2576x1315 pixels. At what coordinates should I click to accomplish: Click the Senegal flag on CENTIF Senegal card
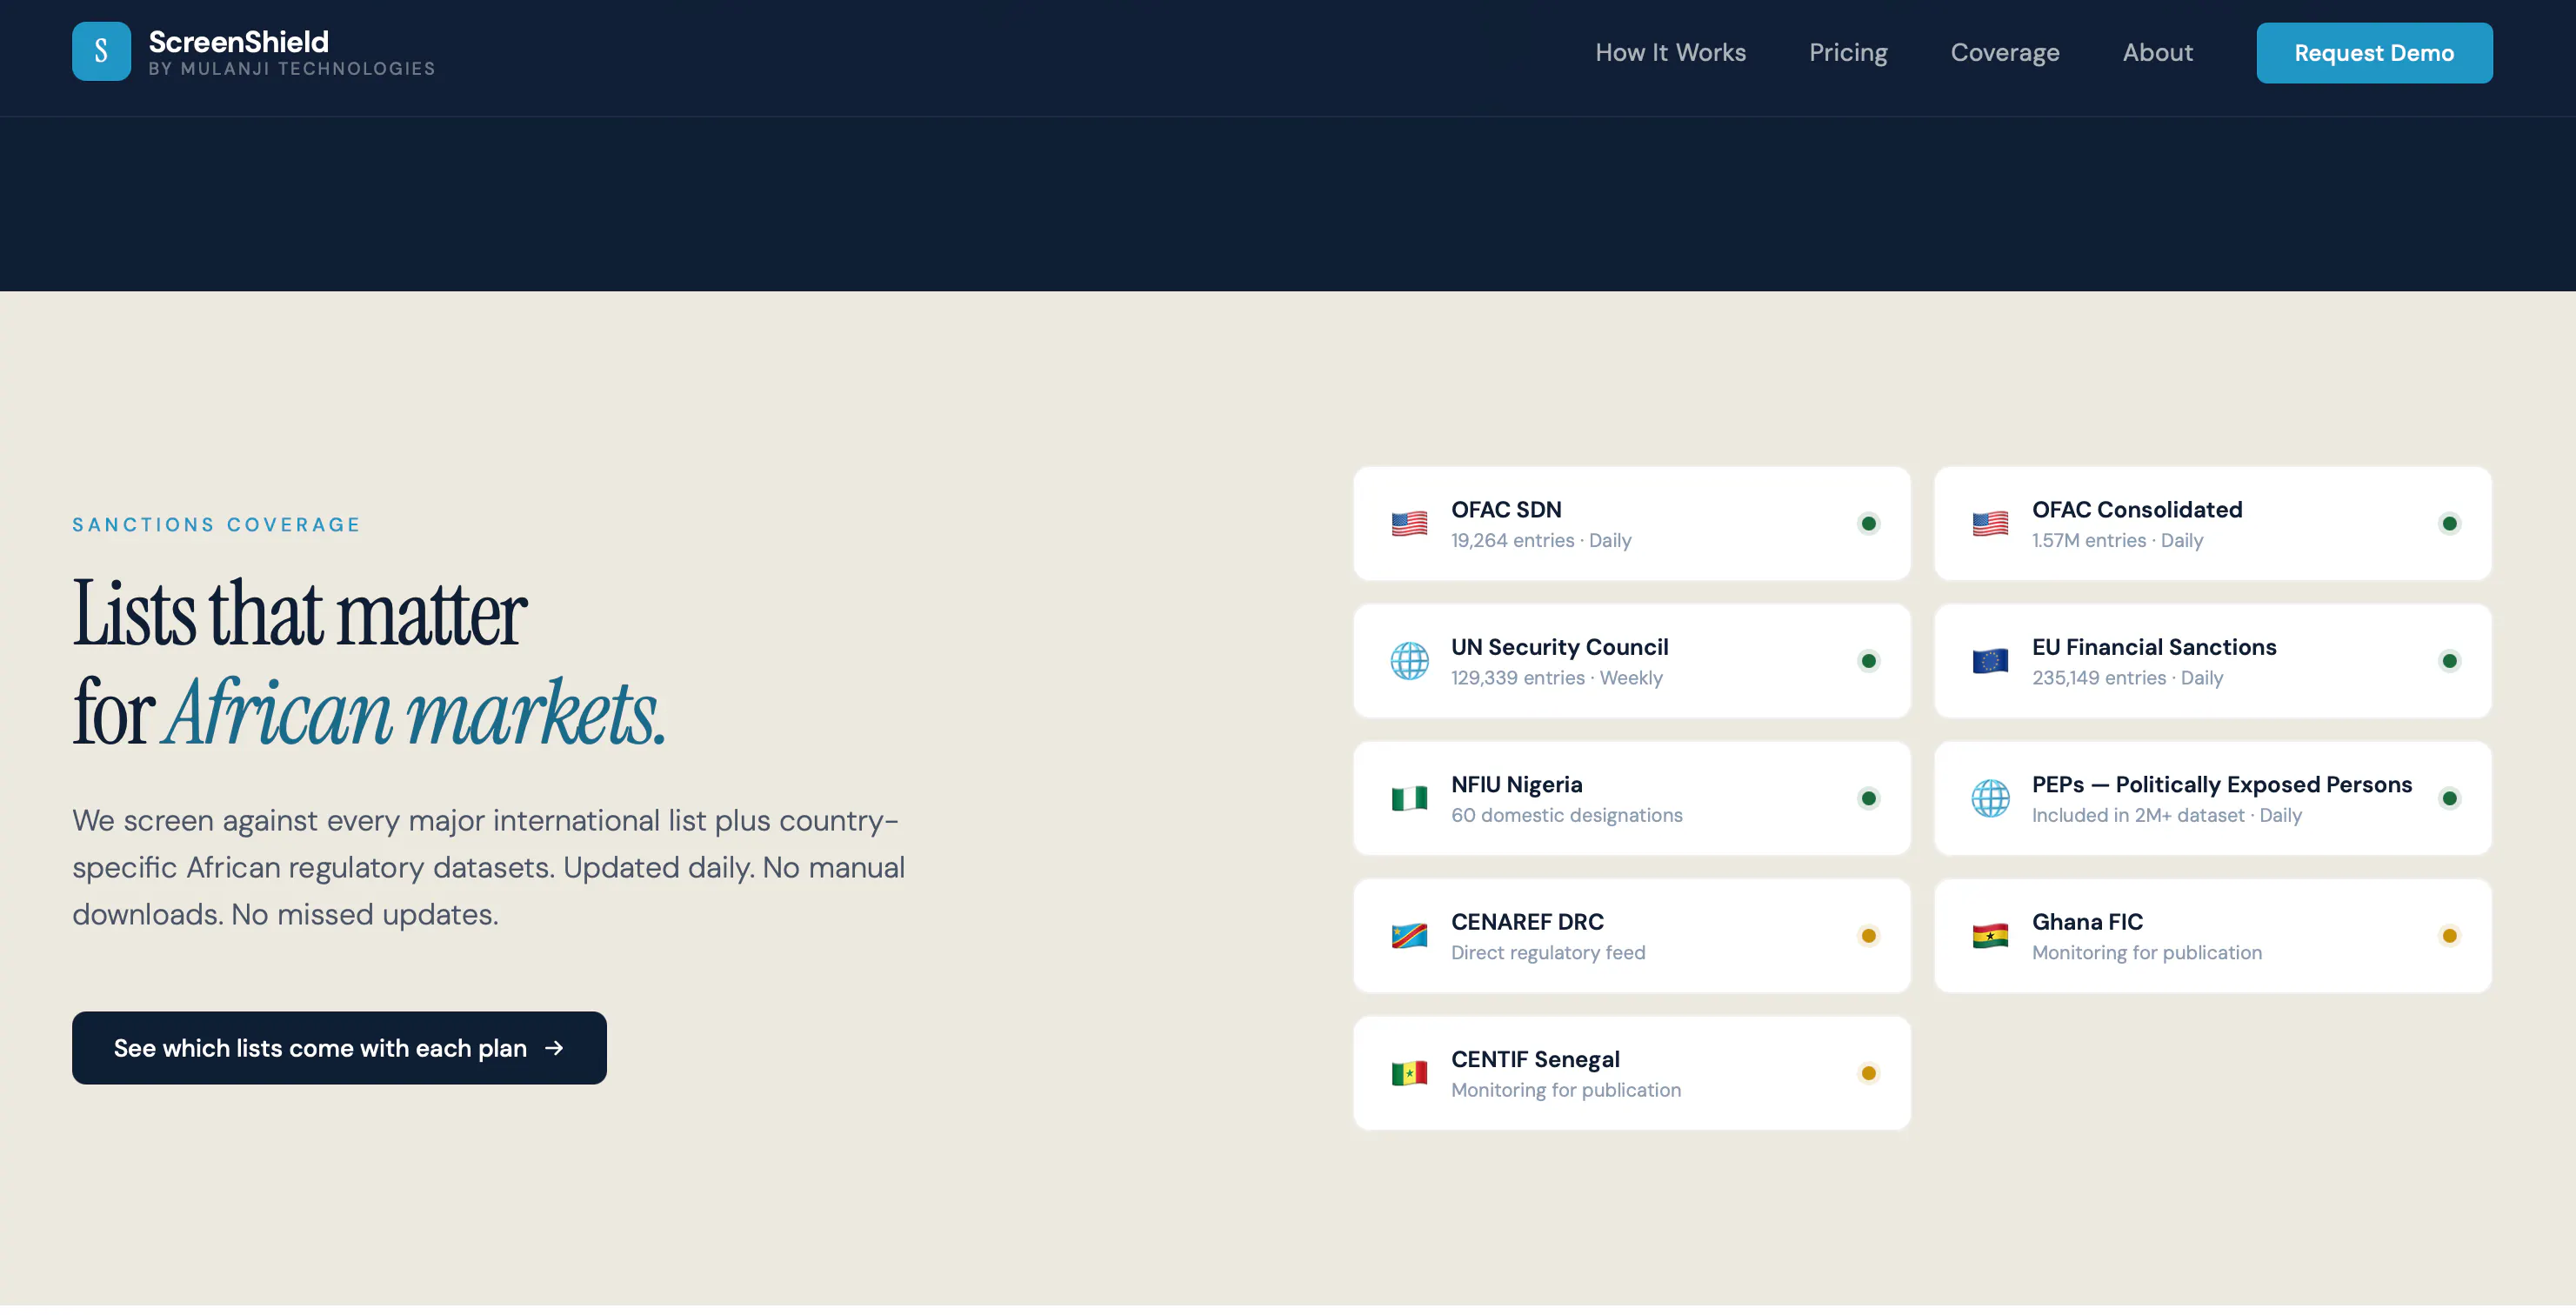point(1409,1074)
